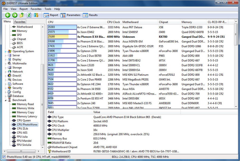The image size is (240, 161).
Task: Switch to the Favorites tab
Action: pyautogui.click(x=20, y=22)
